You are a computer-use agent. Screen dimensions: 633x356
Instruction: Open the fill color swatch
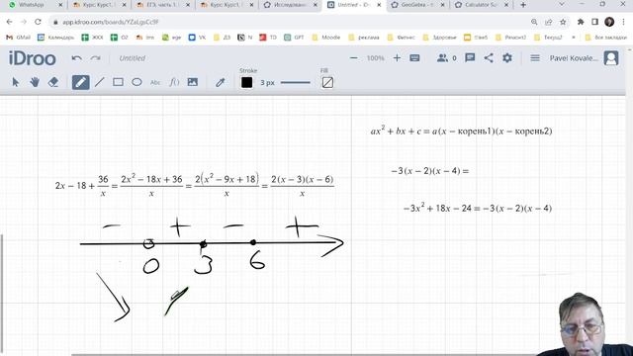(327, 82)
